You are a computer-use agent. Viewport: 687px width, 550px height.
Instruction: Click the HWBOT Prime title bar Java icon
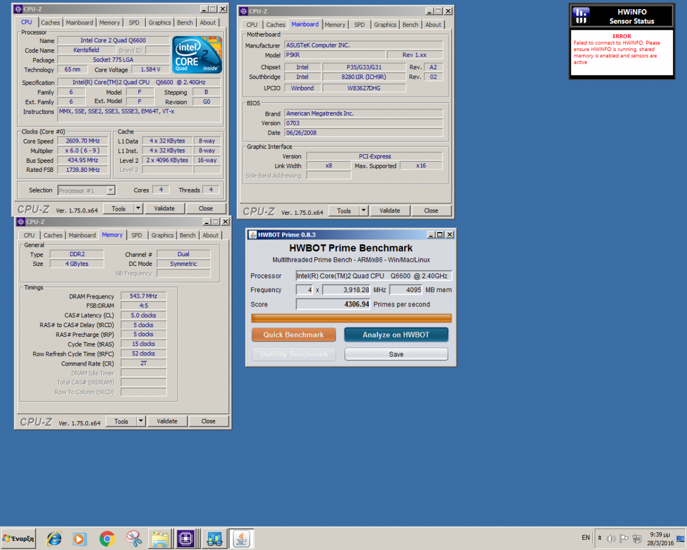[x=252, y=234]
